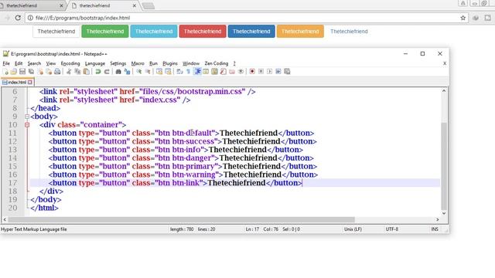Click the Unix (LF) status bar entry

point(353,229)
